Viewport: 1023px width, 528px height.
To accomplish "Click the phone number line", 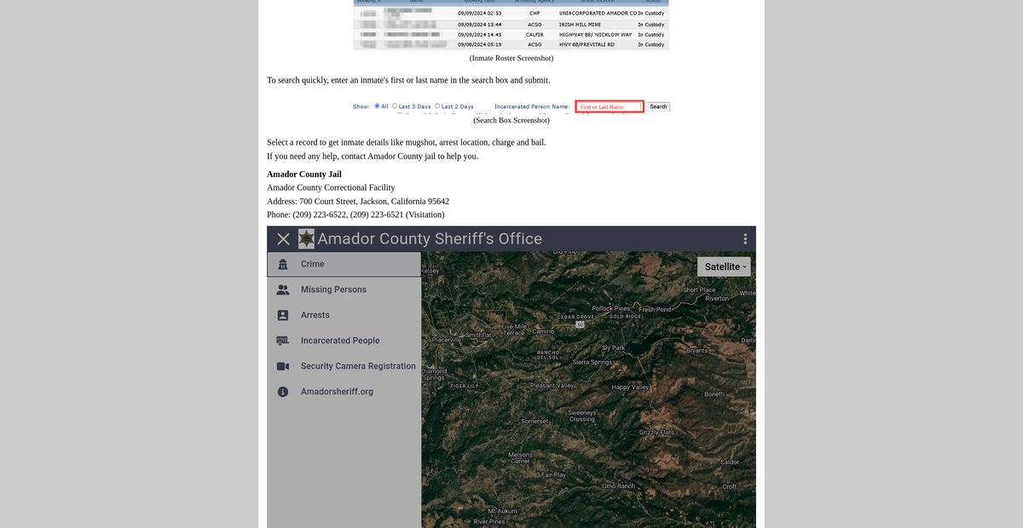I will point(355,215).
